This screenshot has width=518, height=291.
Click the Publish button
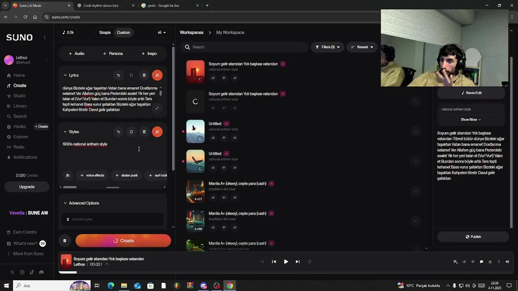tap(473, 237)
